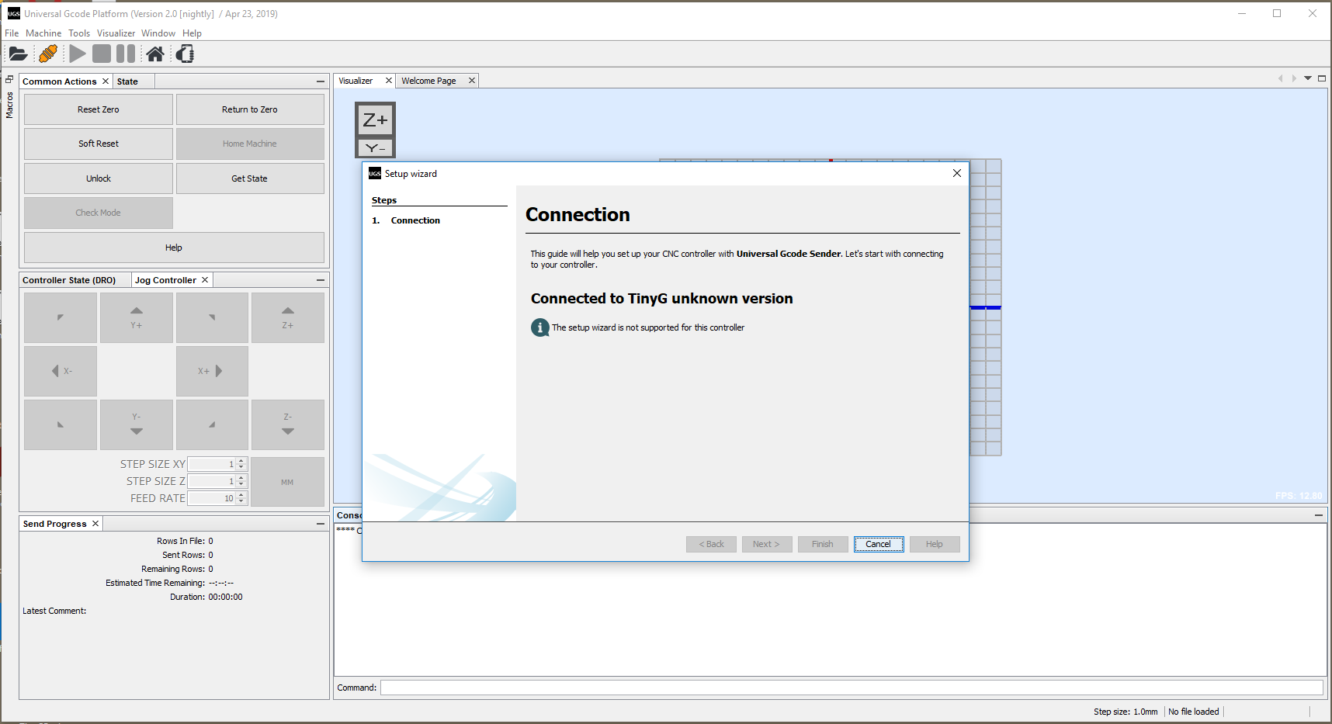The image size is (1332, 724).
Task: Open the Macros side tab
Action: click(x=9, y=105)
